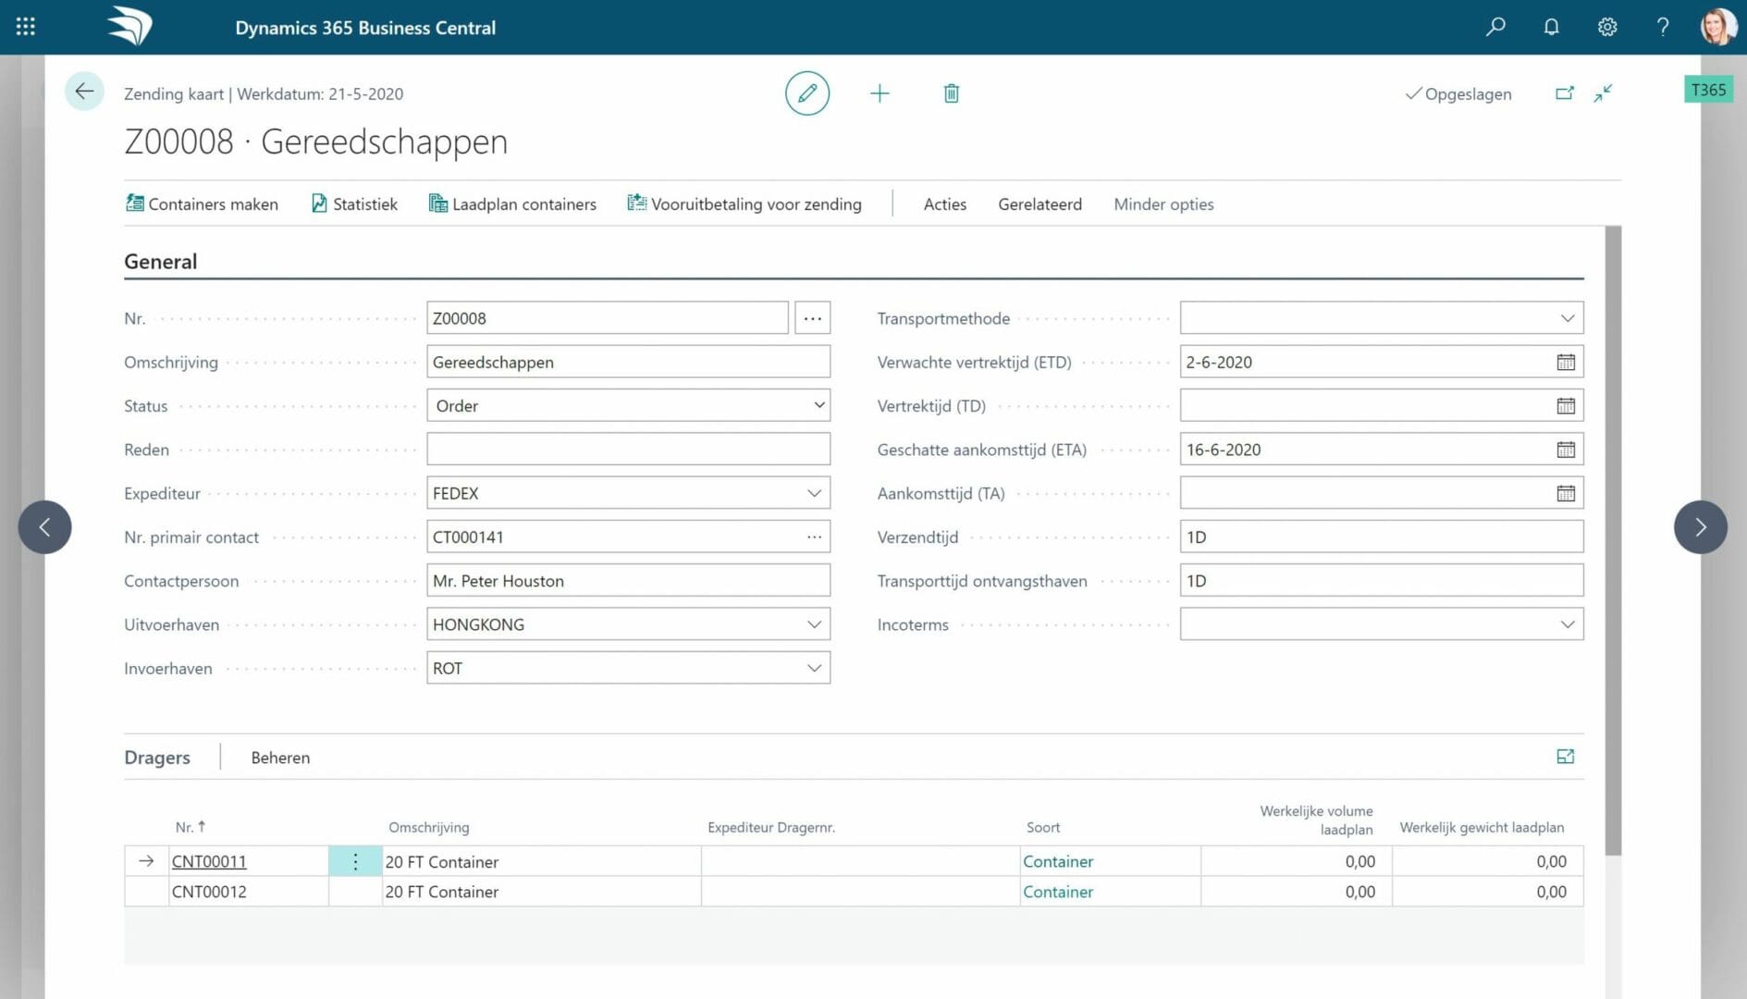The image size is (1747, 999).
Task: Delete the record with trash icon
Action: click(x=951, y=93)
